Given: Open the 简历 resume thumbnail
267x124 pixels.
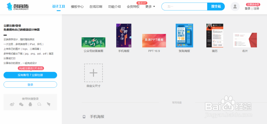Looking at the screenshot, I should (x=215, y=35).
